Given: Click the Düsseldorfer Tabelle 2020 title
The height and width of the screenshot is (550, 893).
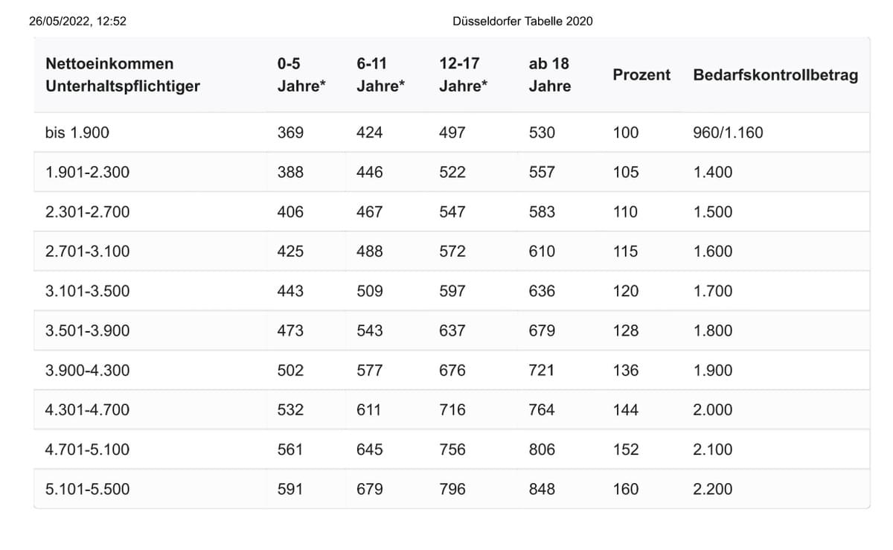Looking at the screenshot, I should click(522, 22).
